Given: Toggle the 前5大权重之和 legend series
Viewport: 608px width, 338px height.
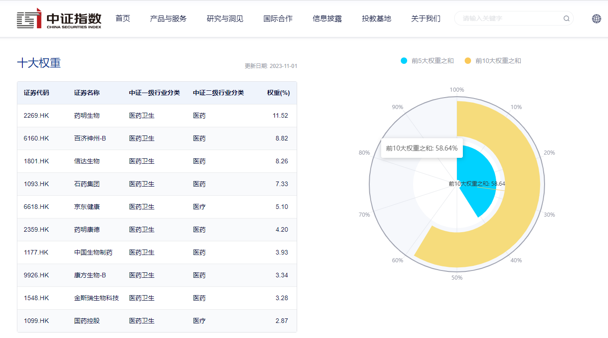Looking at the screenshot, I should tap(432, 61).
